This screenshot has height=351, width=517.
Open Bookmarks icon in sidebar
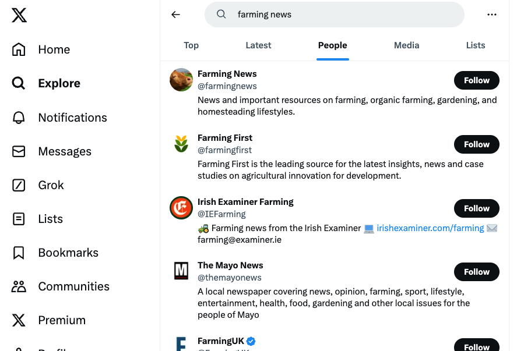(x=19, y=253)
